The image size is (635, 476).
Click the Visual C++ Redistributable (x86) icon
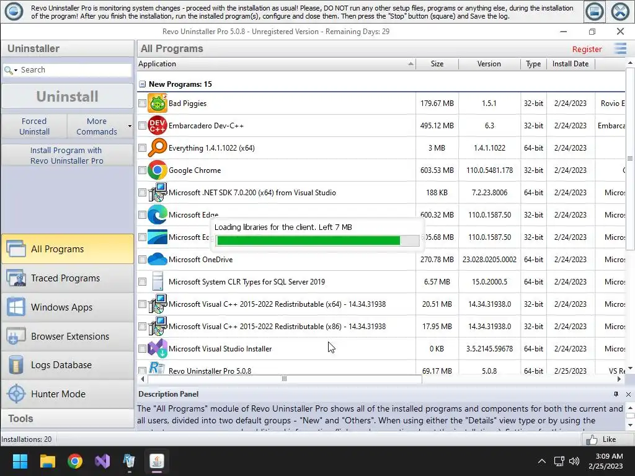(x=157, y=326)
